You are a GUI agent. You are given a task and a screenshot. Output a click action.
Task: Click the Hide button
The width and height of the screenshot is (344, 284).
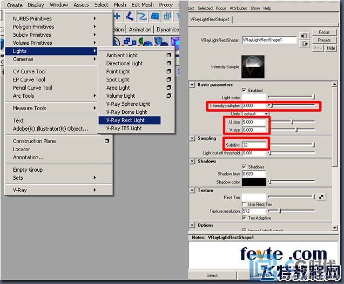(x=330, y=48)
